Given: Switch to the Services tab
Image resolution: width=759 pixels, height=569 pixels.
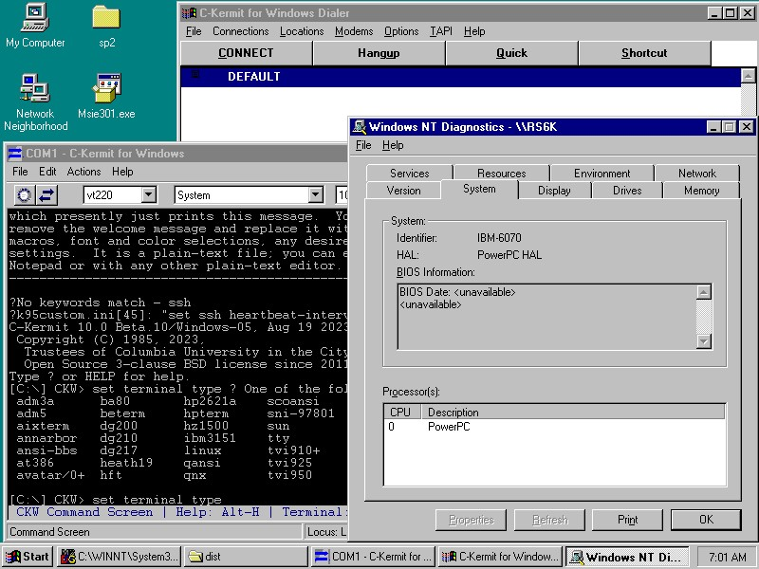Looking at the screenshot, I should coord(410,174).
